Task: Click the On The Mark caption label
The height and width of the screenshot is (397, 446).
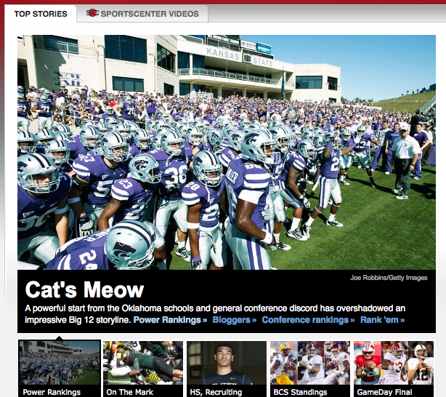Action: pos(130,392)
